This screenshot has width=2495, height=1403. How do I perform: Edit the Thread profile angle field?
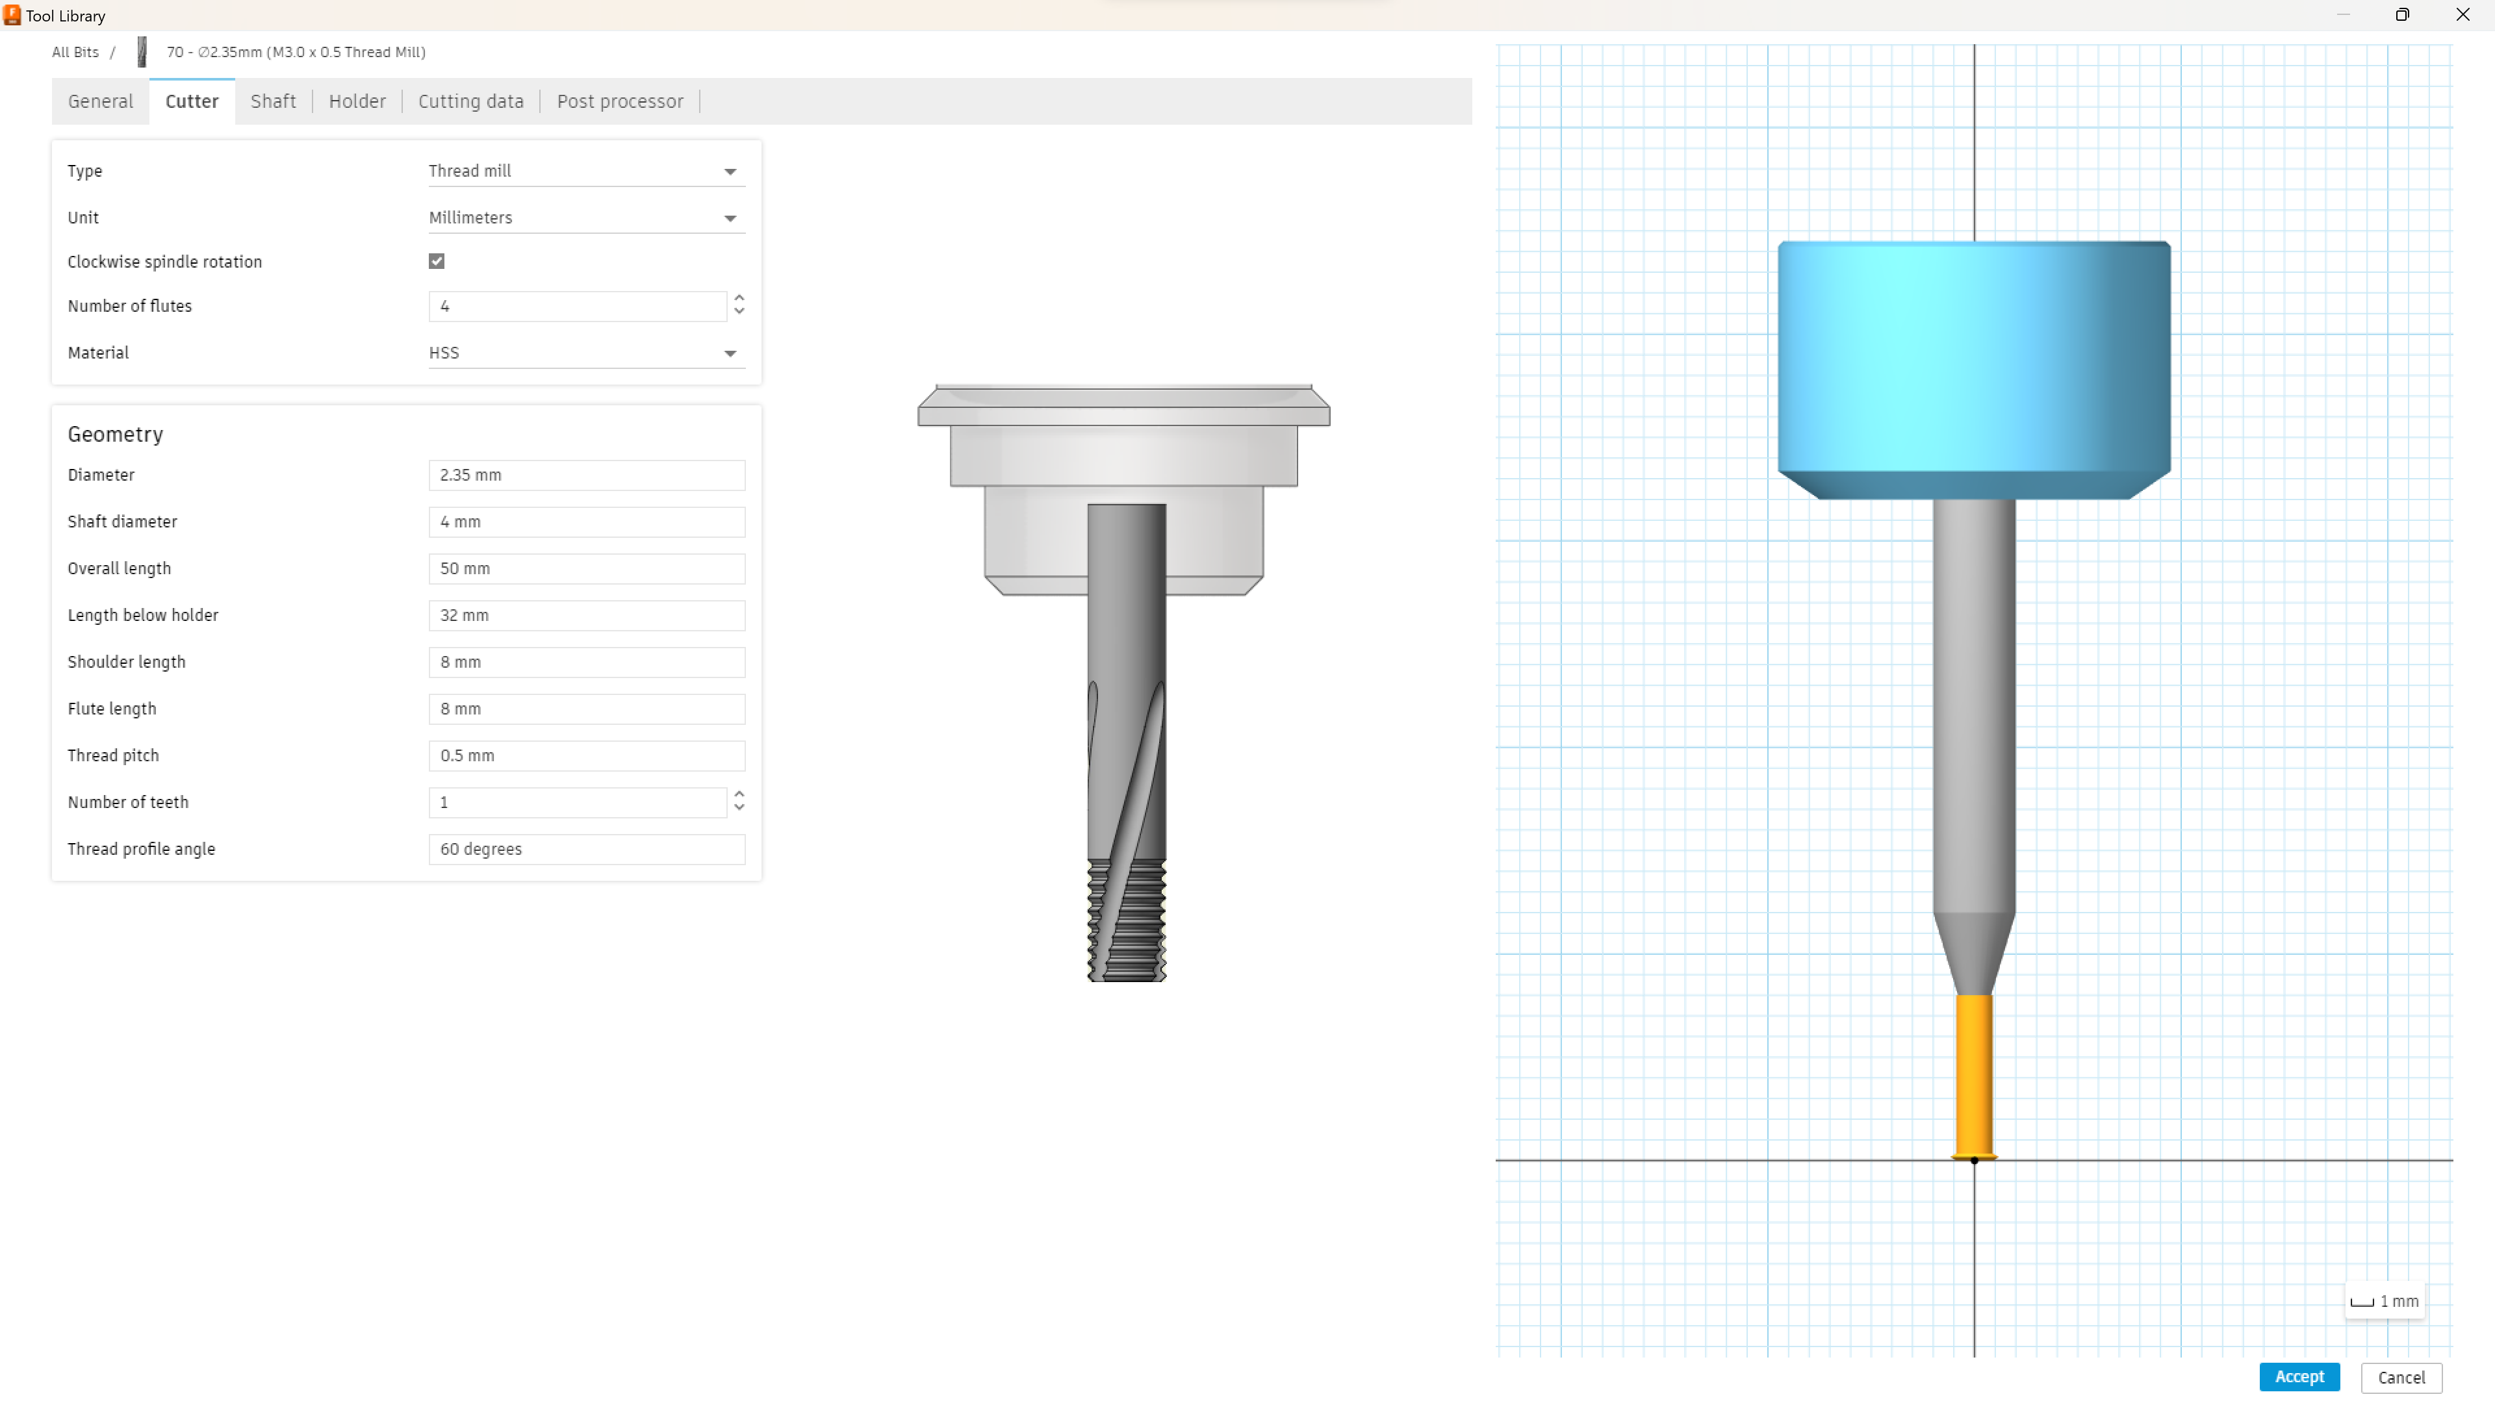tap(586, 849)
